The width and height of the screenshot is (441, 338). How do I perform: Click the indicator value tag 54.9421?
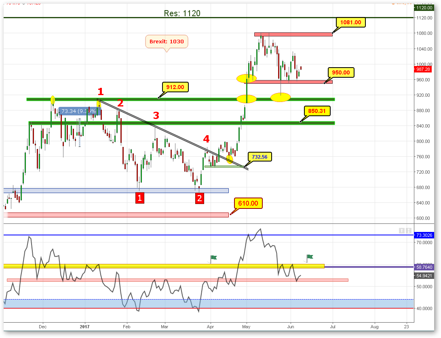coord(424,276)
